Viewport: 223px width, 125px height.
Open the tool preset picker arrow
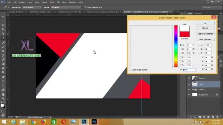click(x=8, y=7)
